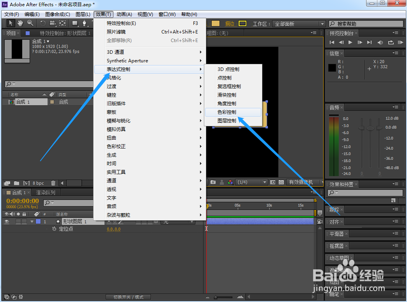Select the Zoom magnifier tool
The height and width of the screenshot is (302, 407).
point(30,23)
